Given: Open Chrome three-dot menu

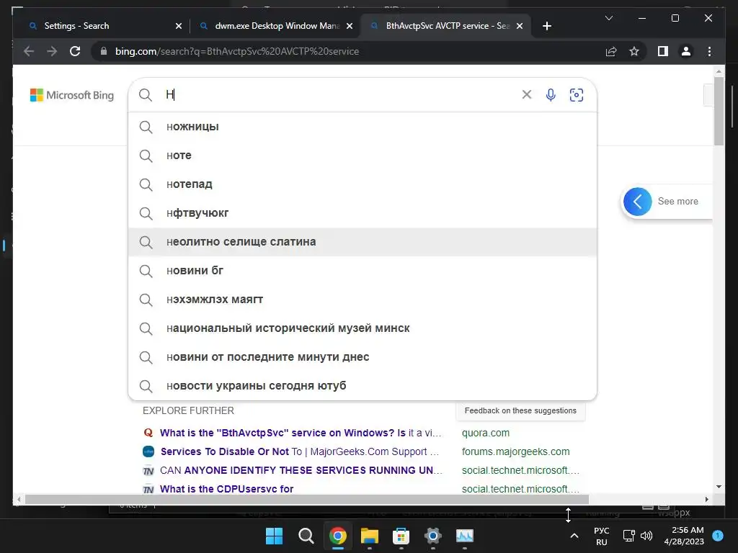Looking at the screenshot, I should [709, 51].
